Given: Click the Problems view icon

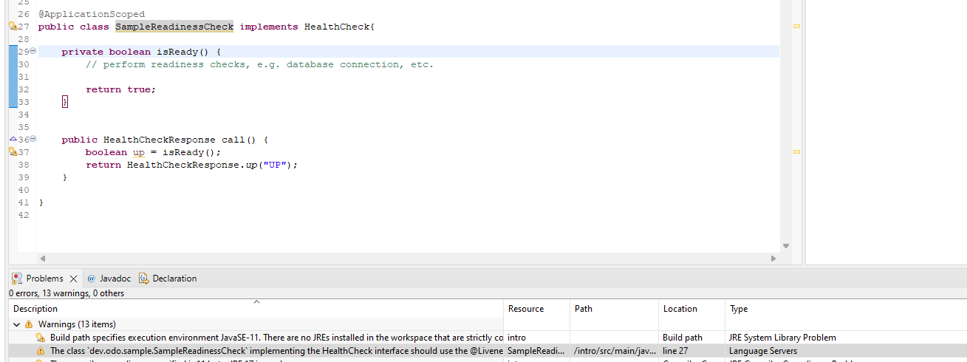Looking at the screenshot, I should click(x=17, y=279).
